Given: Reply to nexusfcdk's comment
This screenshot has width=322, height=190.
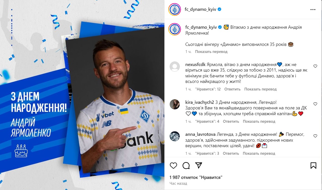Looking at the screenshot, I should [x=232, y=89].
